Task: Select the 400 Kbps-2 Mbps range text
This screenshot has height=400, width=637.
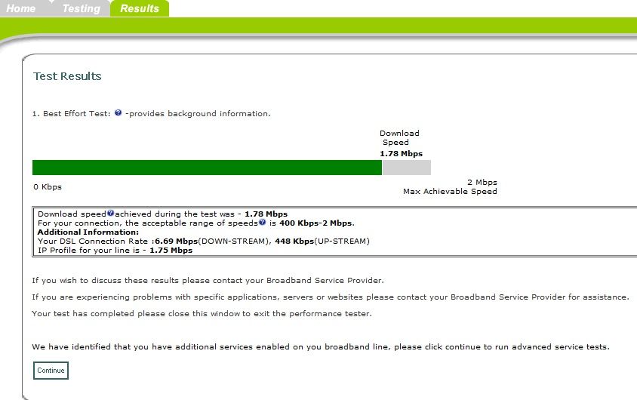Action: click(315, 223)
